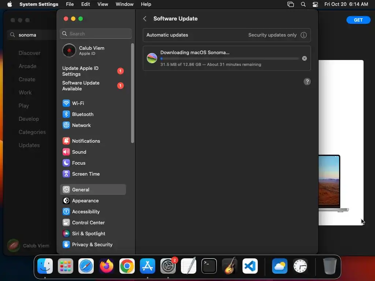Open Develop in App Store sidebar
This screenshot has width=375, height=281.
click(29, 119)
